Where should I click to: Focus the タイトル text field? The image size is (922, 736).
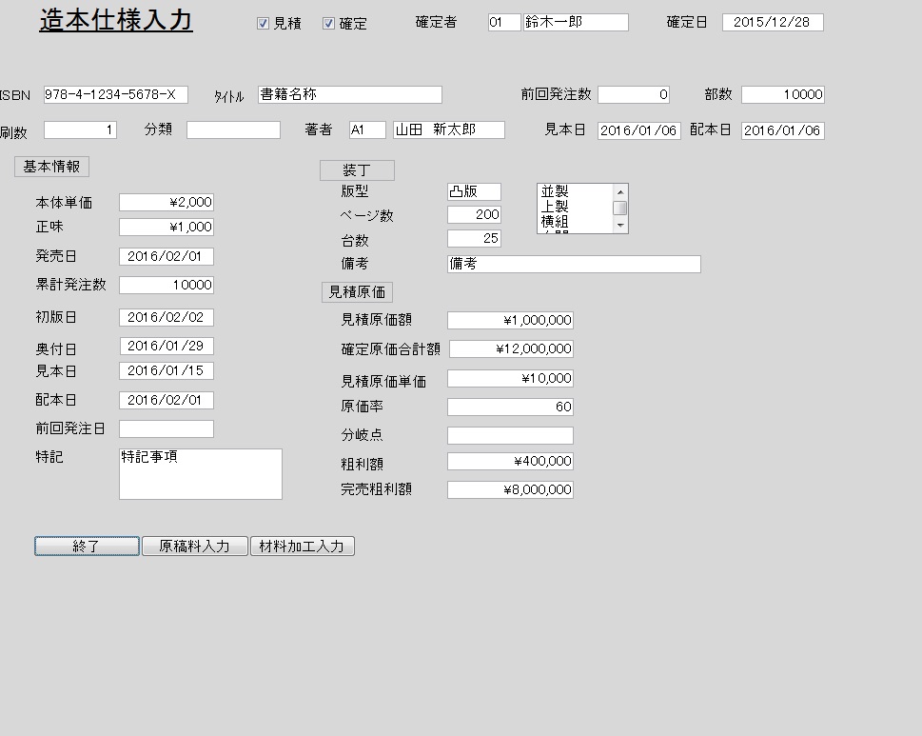pyautogui.click(x=349, y=95)
